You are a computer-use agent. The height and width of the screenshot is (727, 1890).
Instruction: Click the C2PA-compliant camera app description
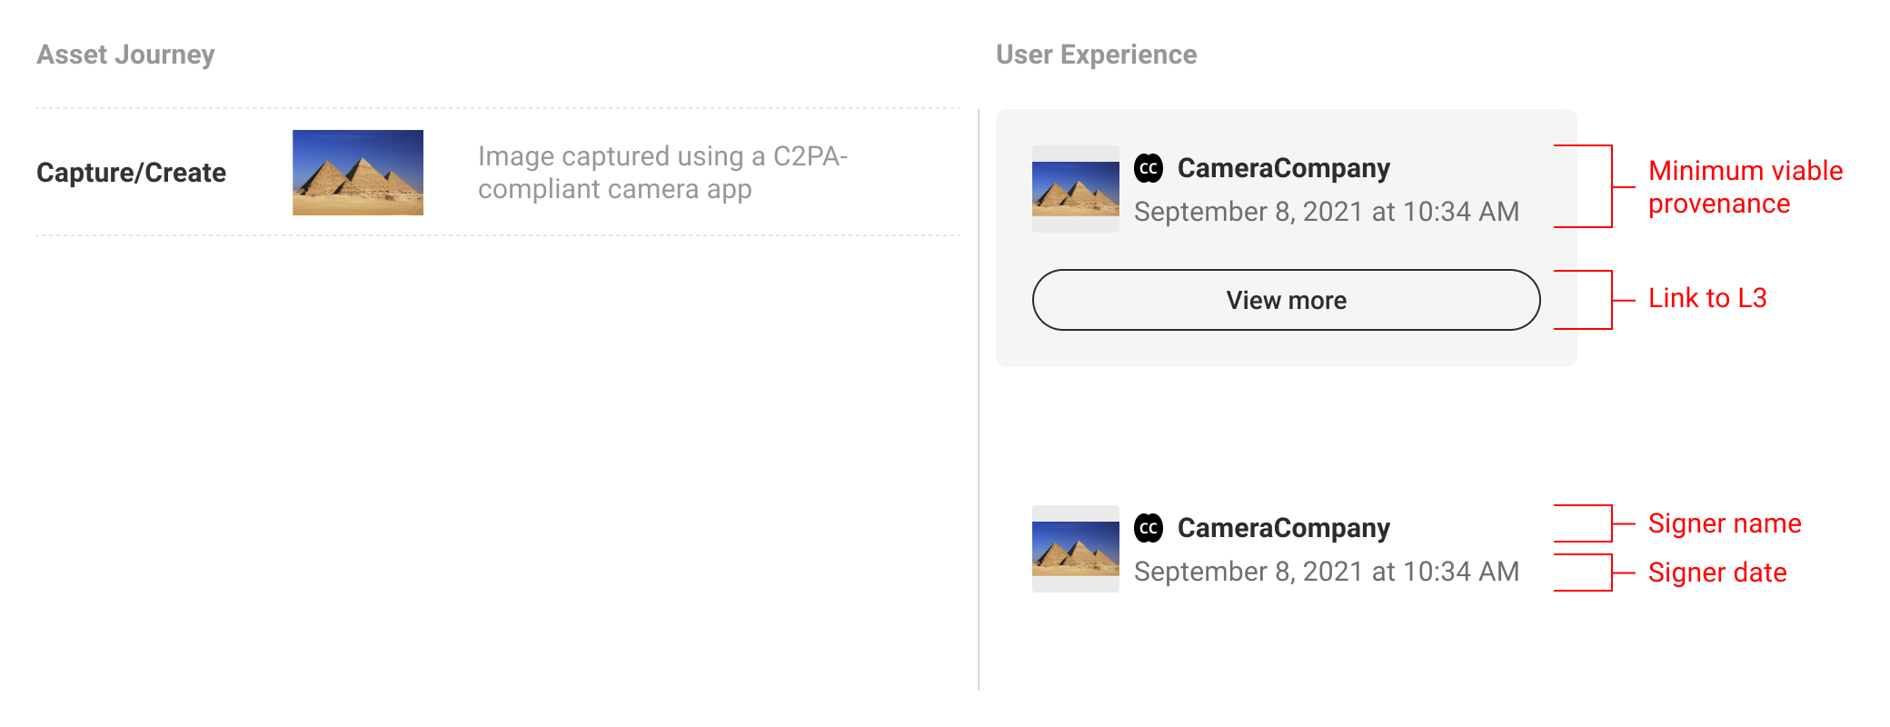662,173
